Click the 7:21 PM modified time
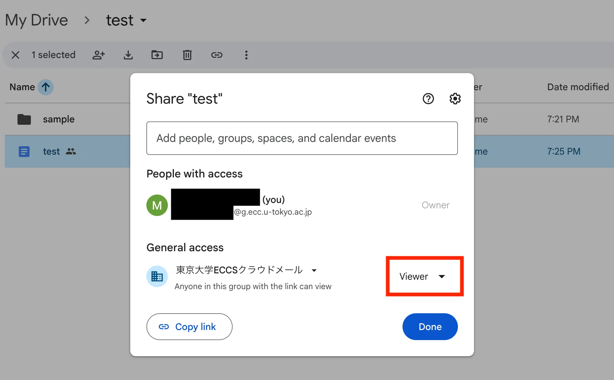The image size is (614, 380). point(563,119)
